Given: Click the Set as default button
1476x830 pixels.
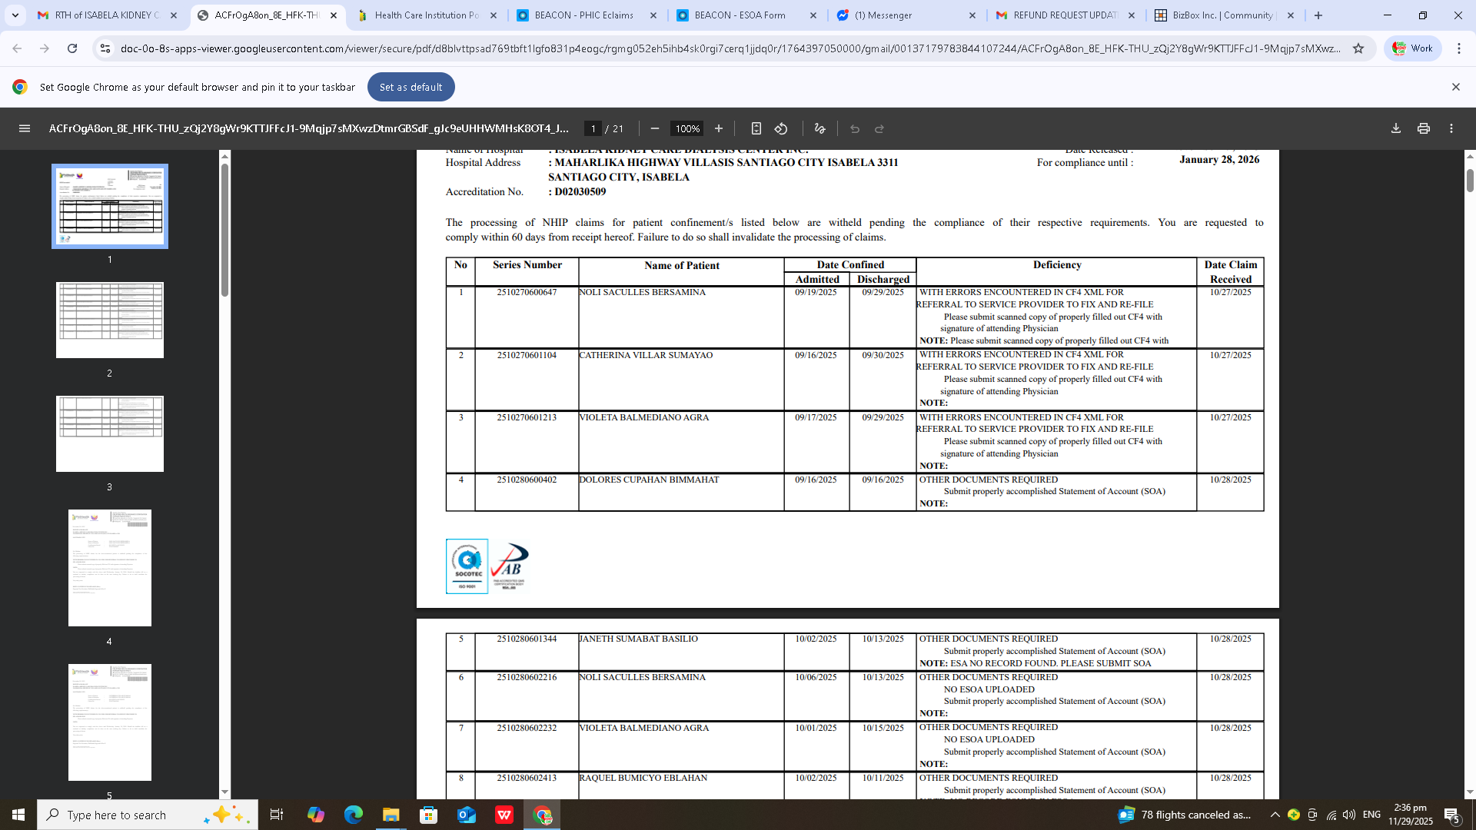Looking at the screenshot, I should [411, 87].
